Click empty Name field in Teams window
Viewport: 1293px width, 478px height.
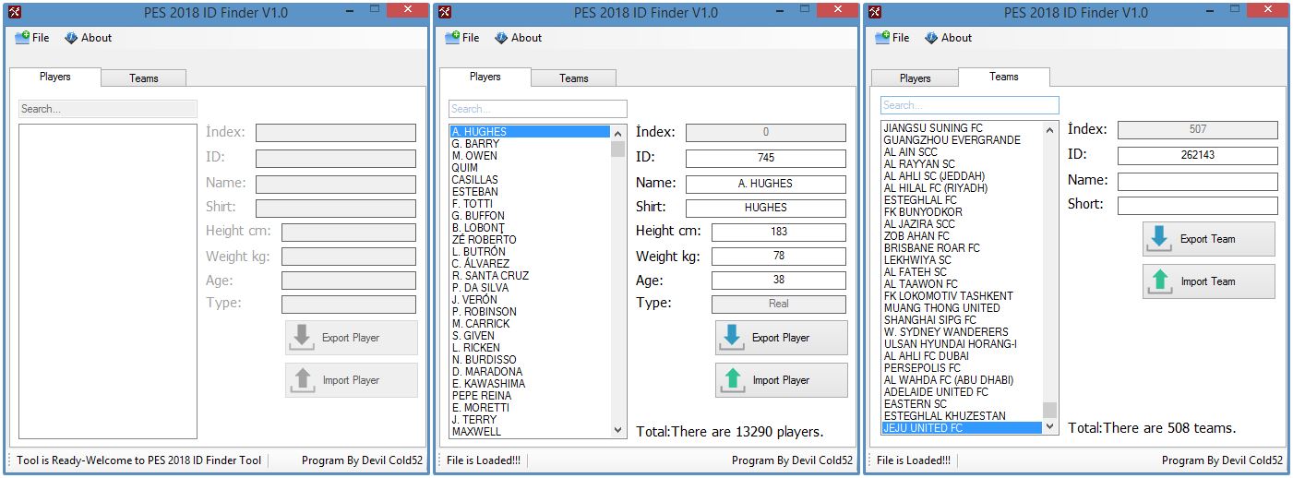(1197, 181)
